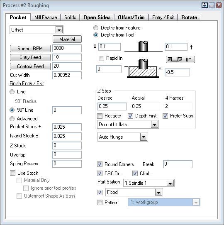Viewport: 224px width, 225px height.
Task: Click the # Passes value 2
Action: pos(178,106)
